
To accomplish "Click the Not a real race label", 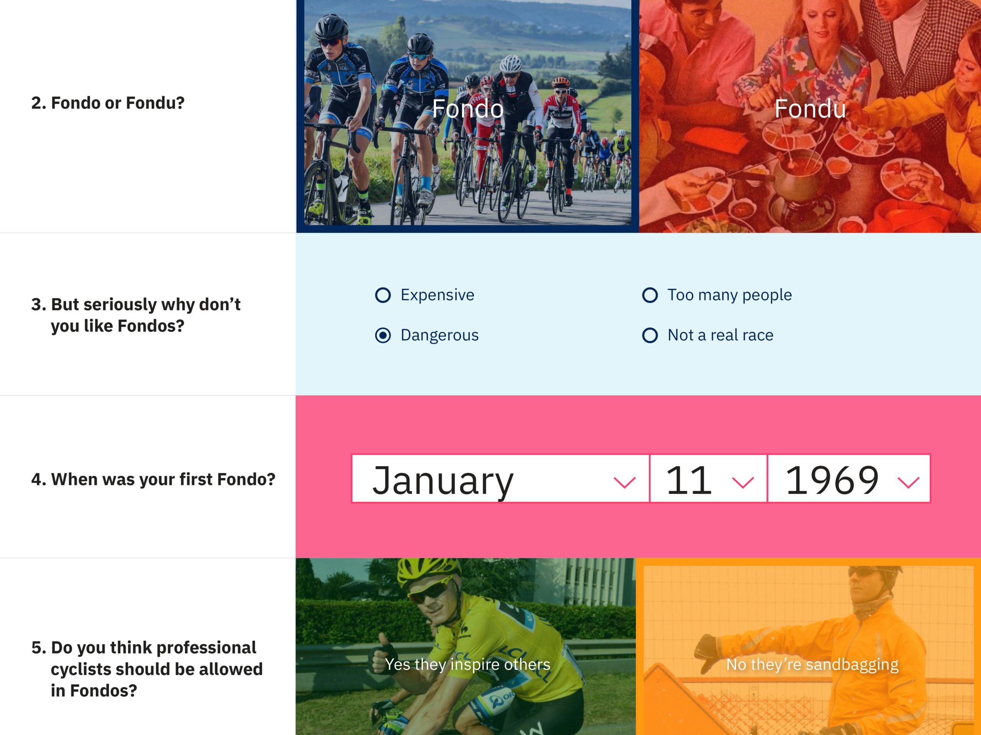I will click(720, 335).
